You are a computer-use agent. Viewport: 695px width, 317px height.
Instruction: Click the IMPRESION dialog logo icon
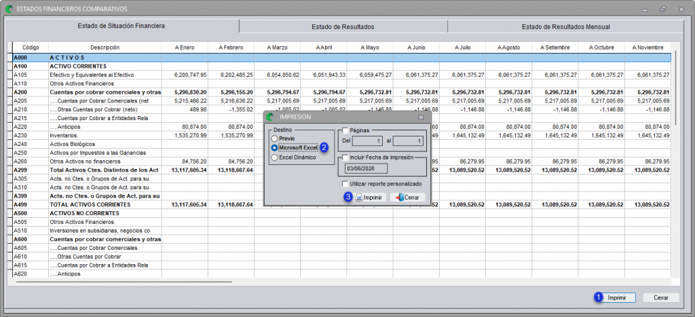(271, 117)
